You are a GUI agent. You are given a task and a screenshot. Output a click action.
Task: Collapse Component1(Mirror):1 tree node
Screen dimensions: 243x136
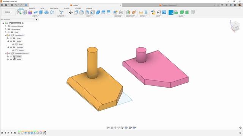click(x=6, y=53)
